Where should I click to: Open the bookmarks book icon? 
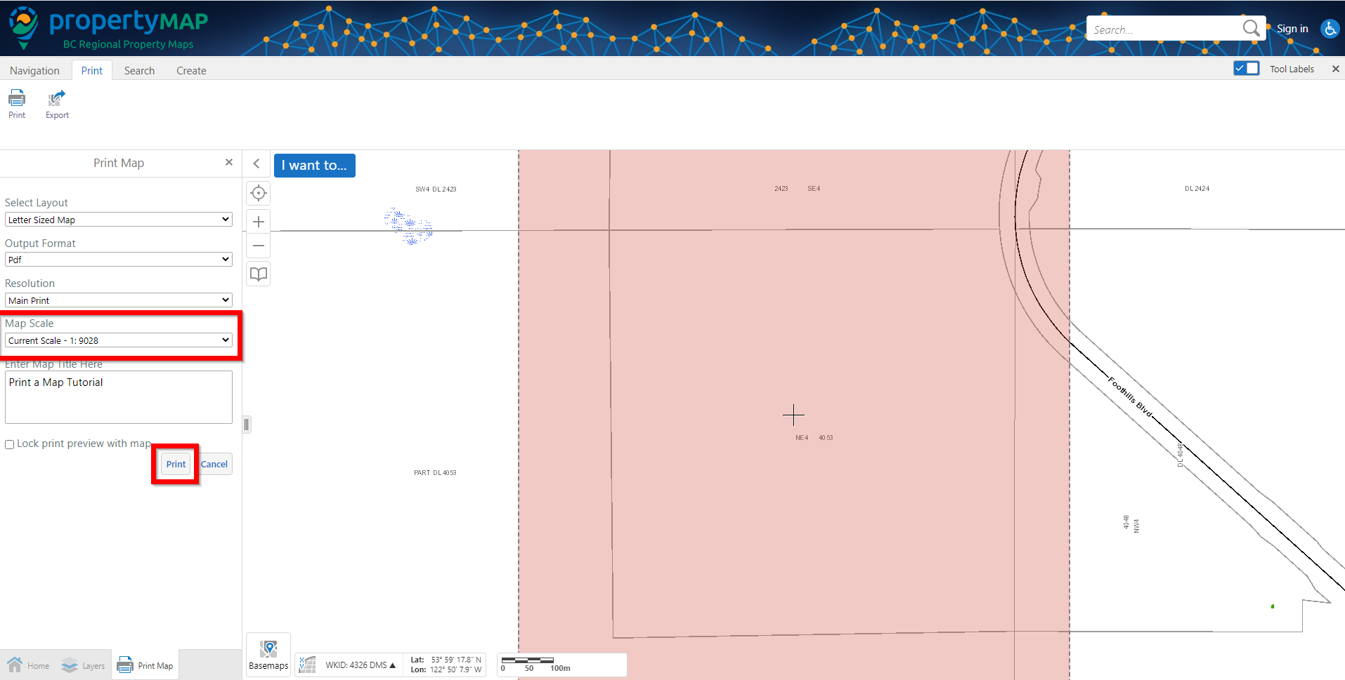pyautogui.click(x=259, y=274)
